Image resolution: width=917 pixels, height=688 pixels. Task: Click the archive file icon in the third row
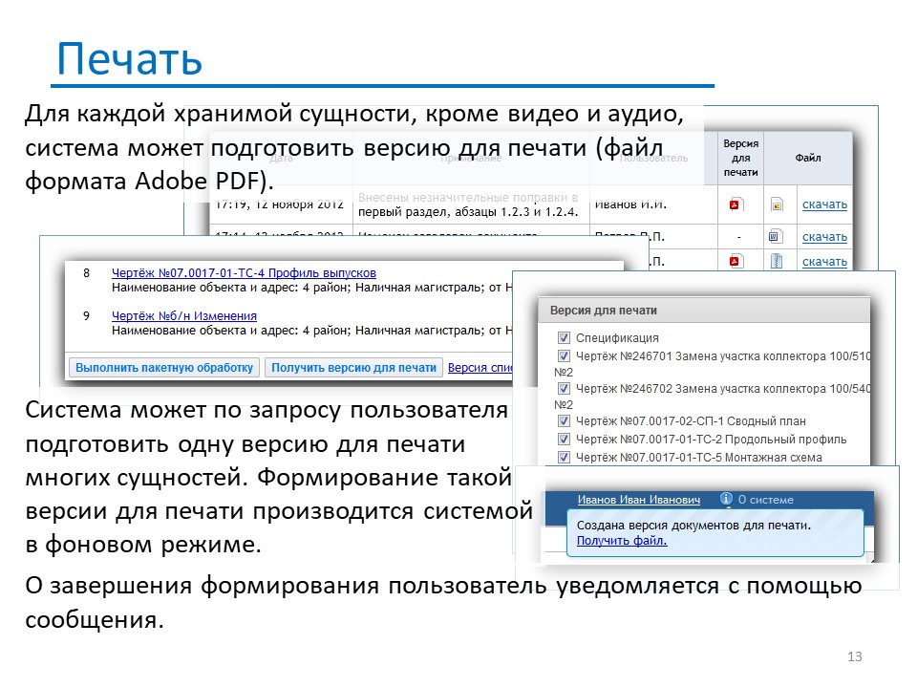[x=776, y=261]
